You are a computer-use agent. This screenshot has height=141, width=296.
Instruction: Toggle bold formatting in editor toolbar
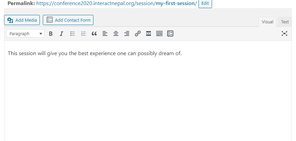[51, 33]
